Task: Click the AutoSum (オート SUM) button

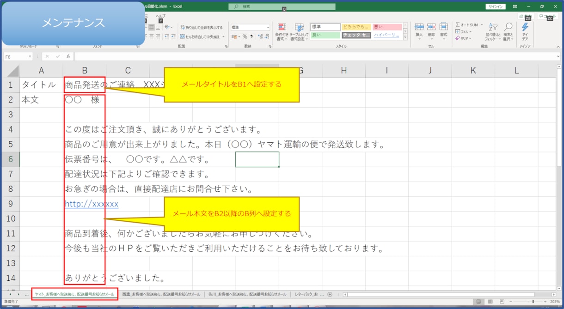Action: pyautogui.click(x=466, y=25)
